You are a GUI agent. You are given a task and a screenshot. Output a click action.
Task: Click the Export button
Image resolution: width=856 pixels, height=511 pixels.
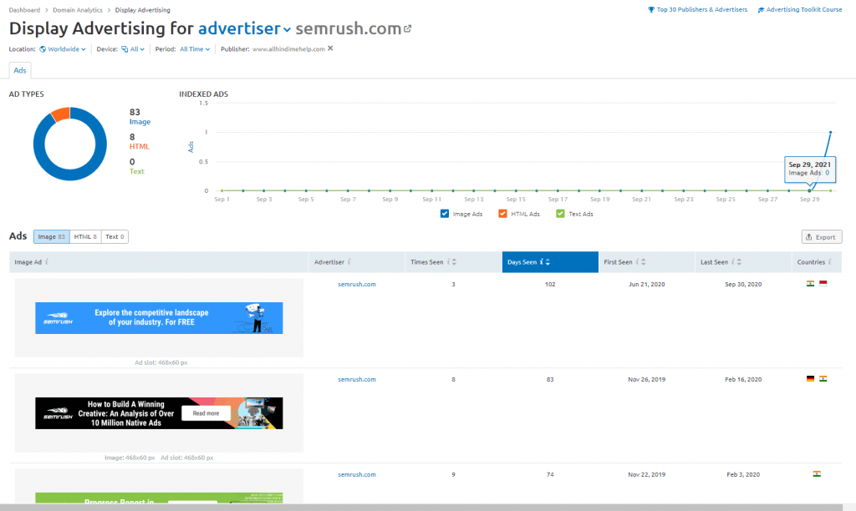click(x=822, y=236)
